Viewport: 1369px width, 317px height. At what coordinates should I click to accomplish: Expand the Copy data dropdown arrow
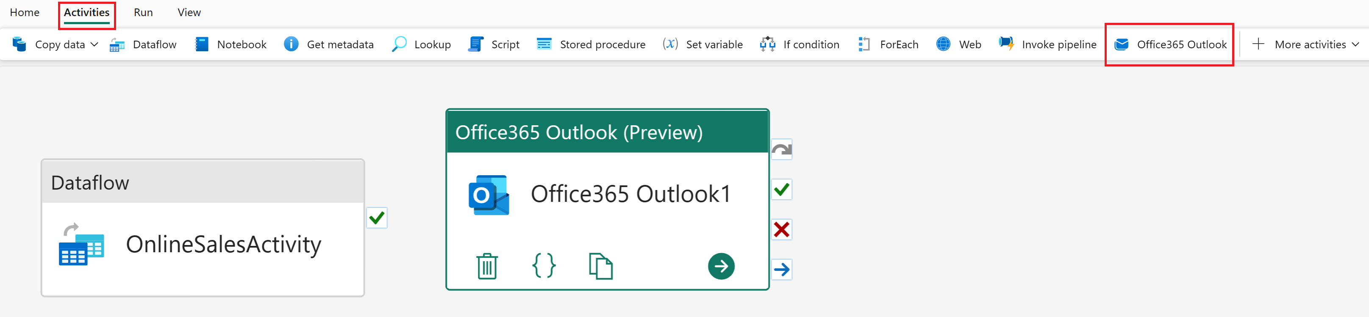[x=94, y=44]
